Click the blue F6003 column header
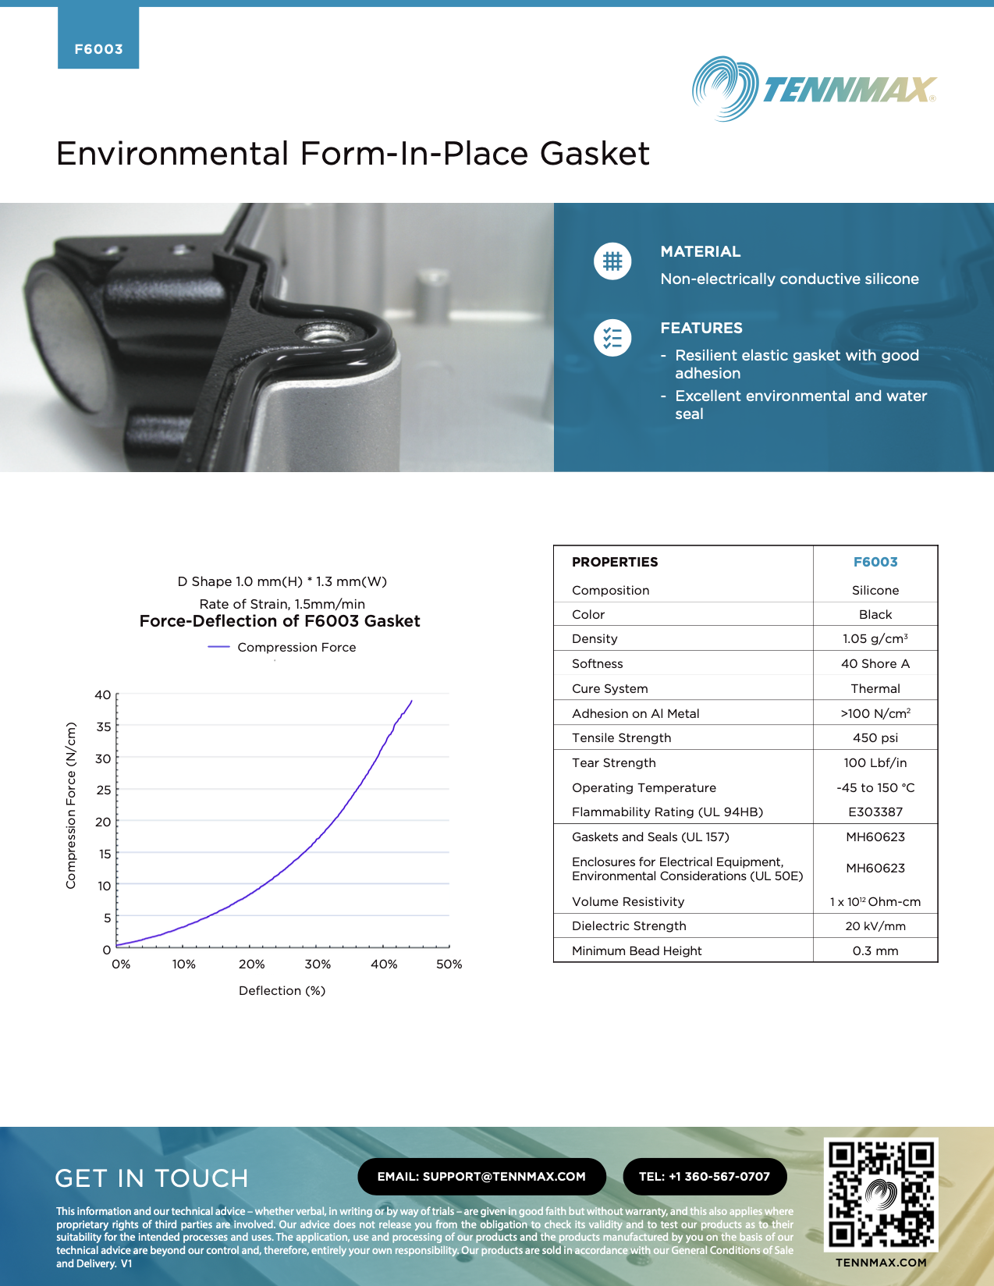994x1286 pixels. tap(875, 562)
